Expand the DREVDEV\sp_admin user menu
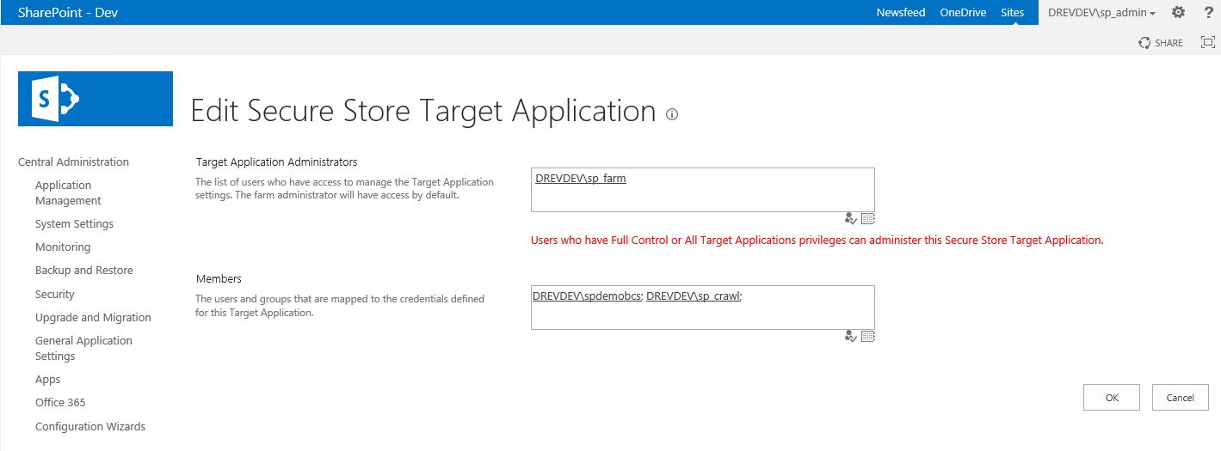 (1101, 13)
